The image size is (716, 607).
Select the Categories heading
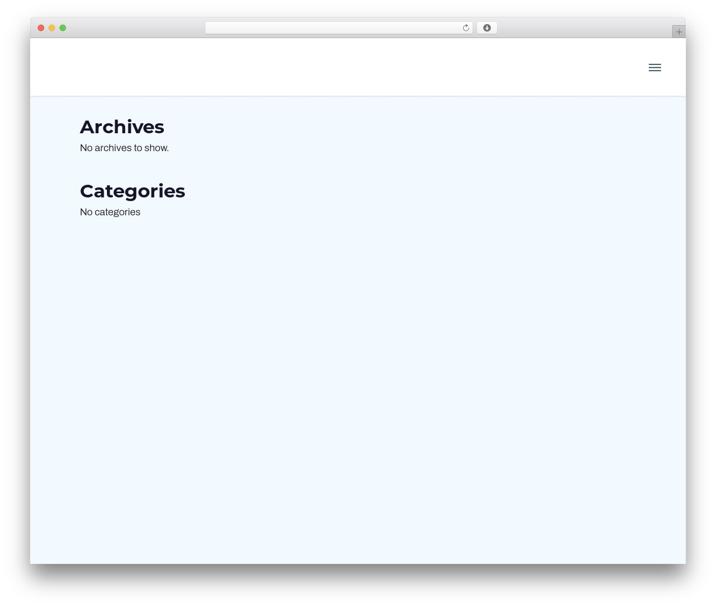coord(133,191)
